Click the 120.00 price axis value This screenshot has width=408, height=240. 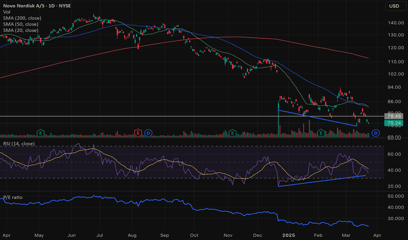pyautogui.click(x=396, y=48)
